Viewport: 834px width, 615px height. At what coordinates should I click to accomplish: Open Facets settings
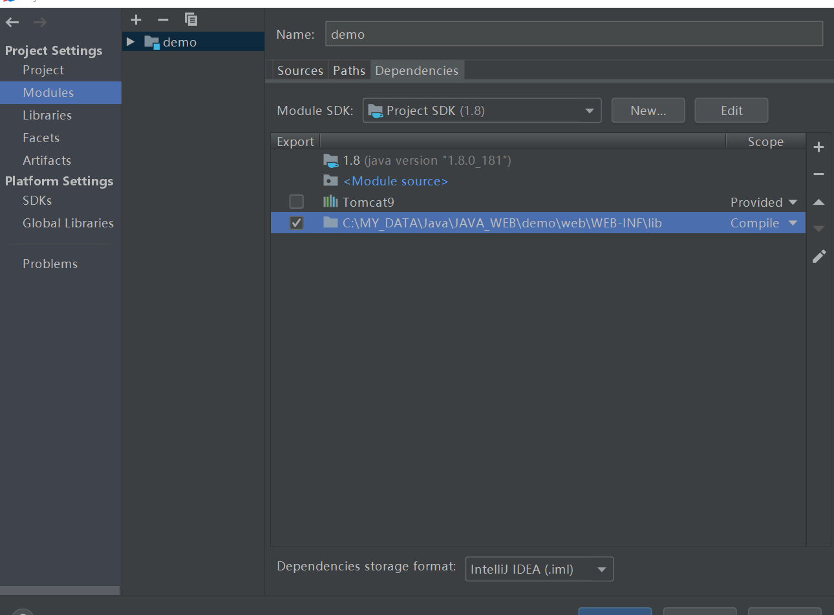41,138
